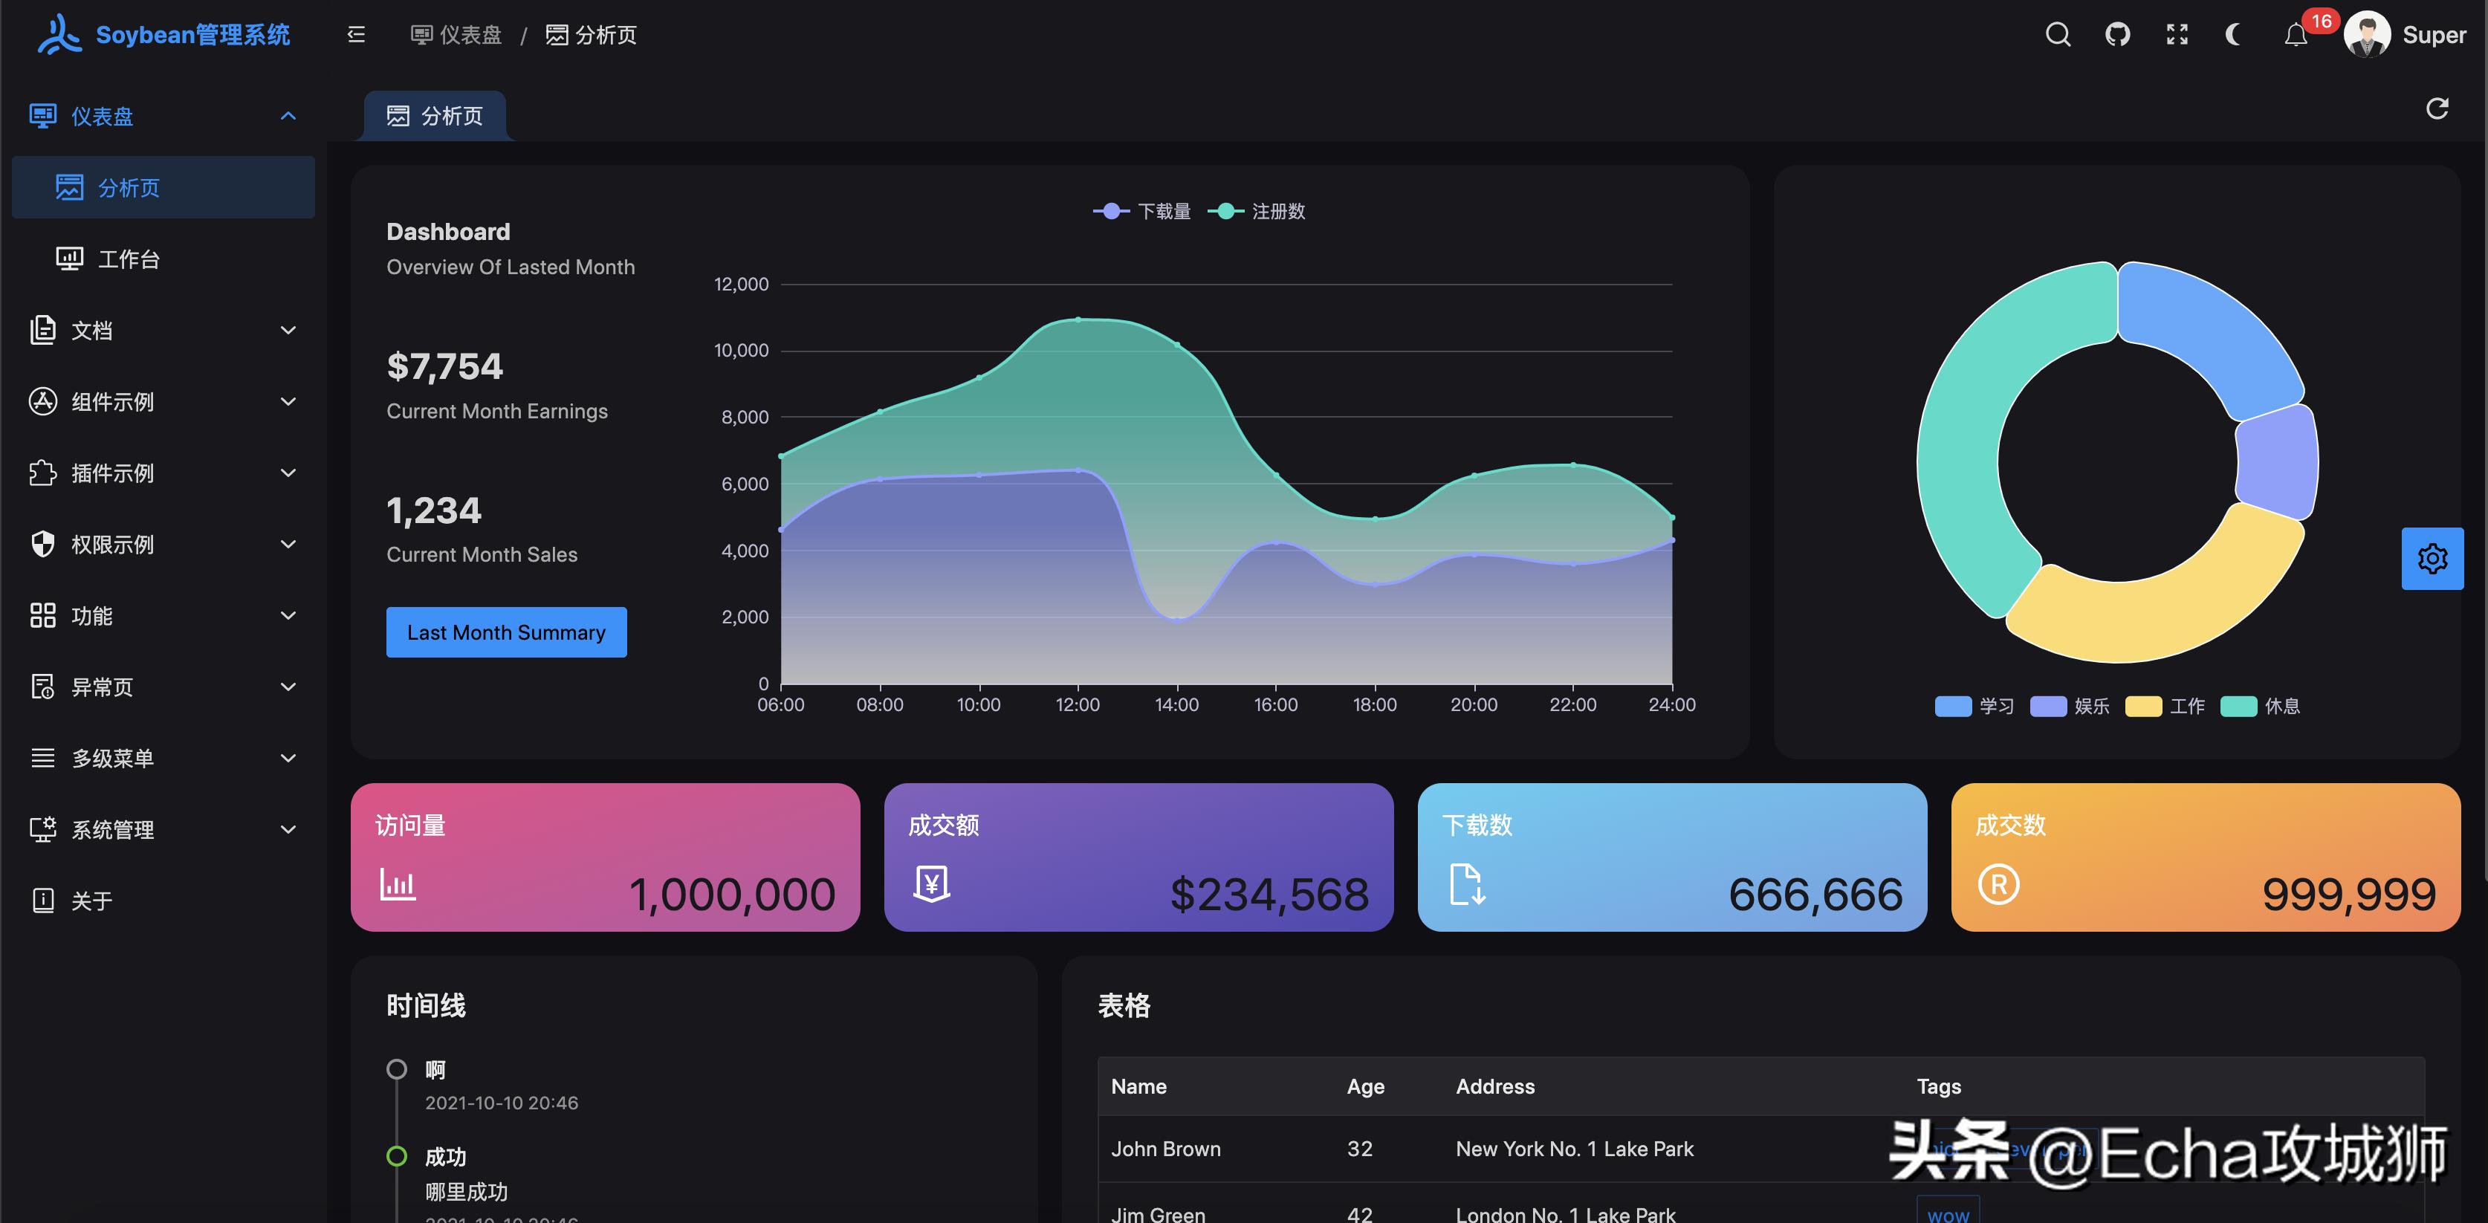Viewport: 2488px width, 1223px height.
Task: Click the Super user avatar
Action: [2366, 36]
